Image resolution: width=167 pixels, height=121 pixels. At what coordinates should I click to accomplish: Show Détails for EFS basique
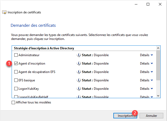146,80
